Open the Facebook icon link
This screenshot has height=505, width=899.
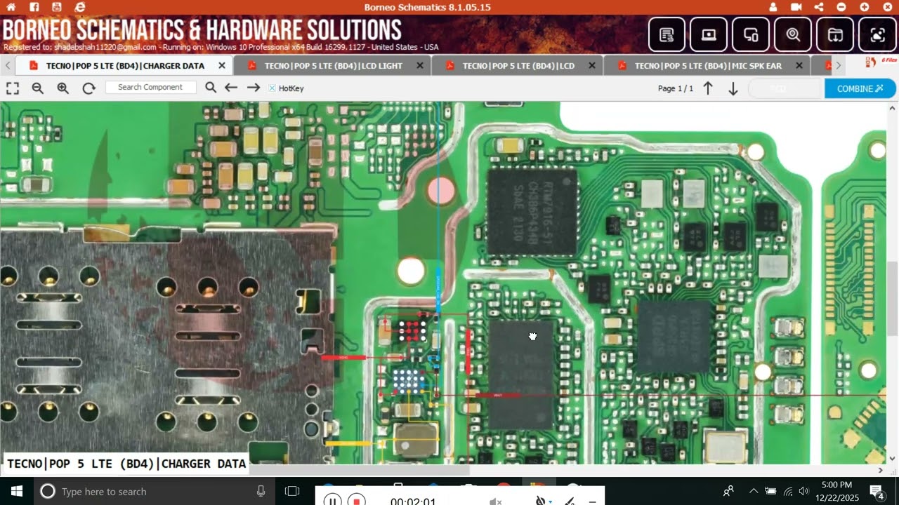click(34, 6)
